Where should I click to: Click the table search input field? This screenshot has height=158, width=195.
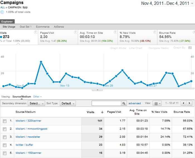[x=106, y=103]
